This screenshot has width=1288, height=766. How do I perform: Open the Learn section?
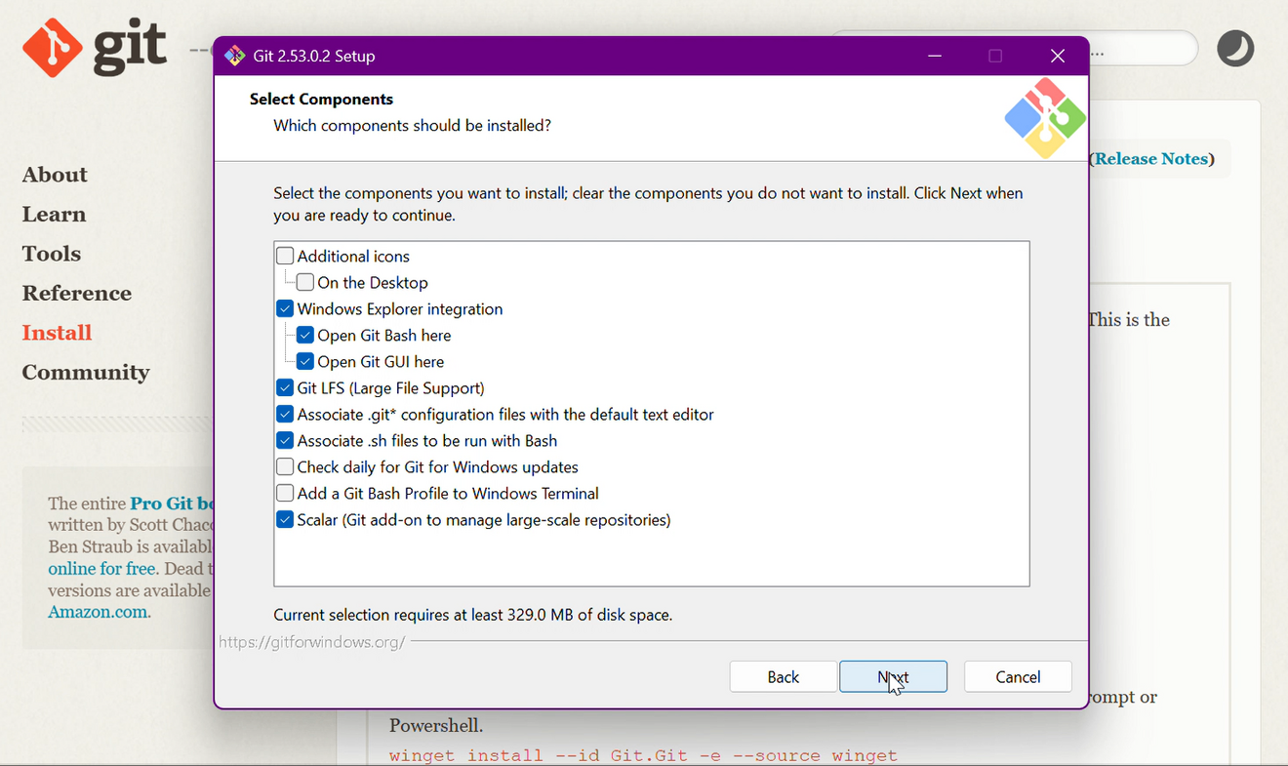coord(54,214)
